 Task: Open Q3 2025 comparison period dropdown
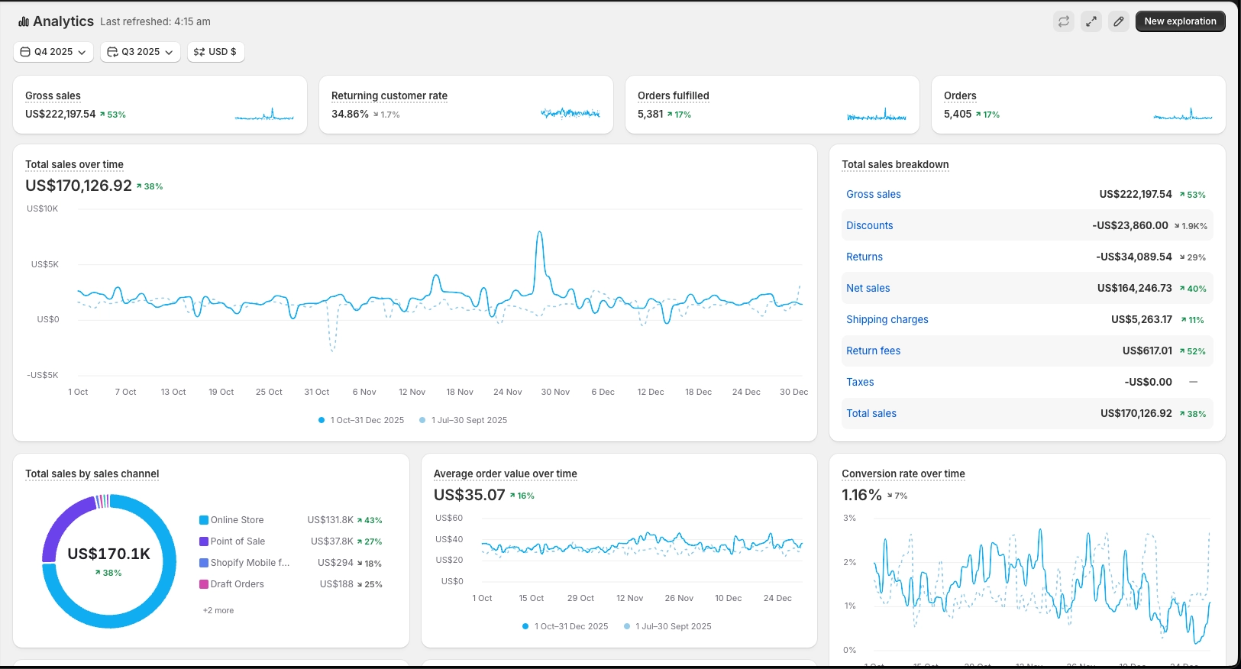click(x=141, y=52)
